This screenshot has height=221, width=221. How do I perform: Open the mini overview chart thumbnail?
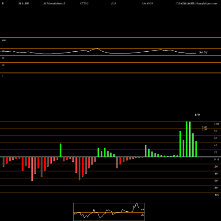109,212
